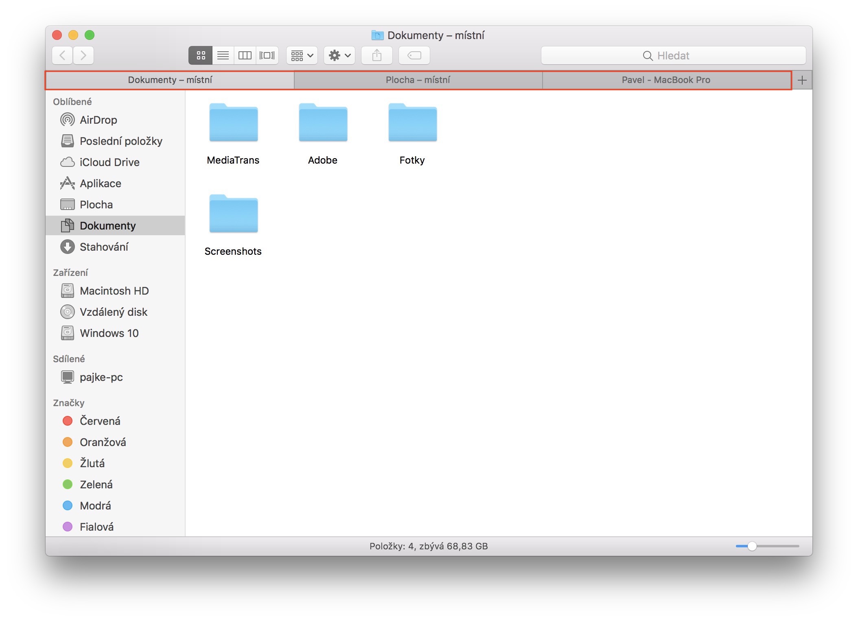
Task: Switch to Plocha – místní tab
Action: pyautogui.click(x=418, y=80)
